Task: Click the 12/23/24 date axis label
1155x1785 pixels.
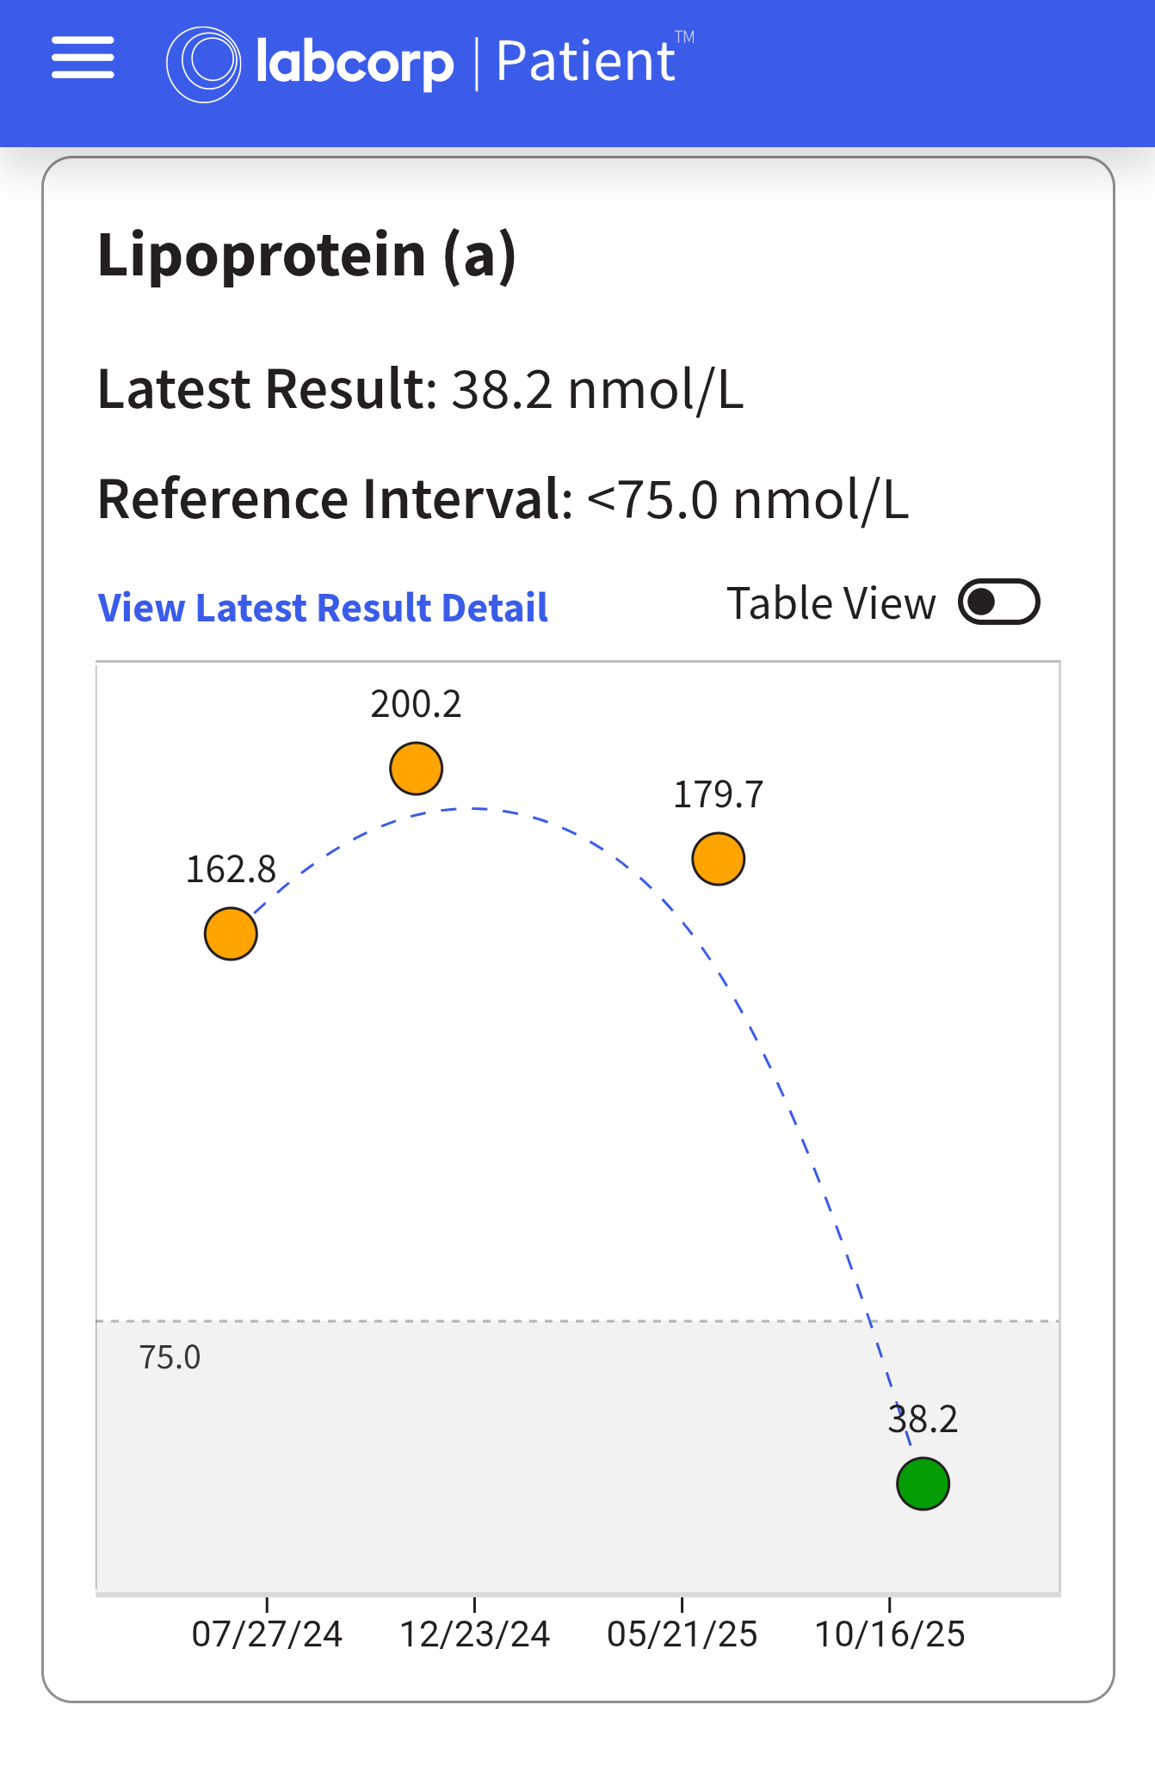Action: click(x=474, y=1634)
